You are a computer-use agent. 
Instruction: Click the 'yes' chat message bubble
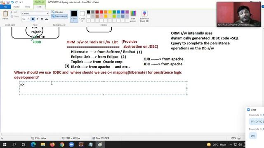(x=253, y=136)
